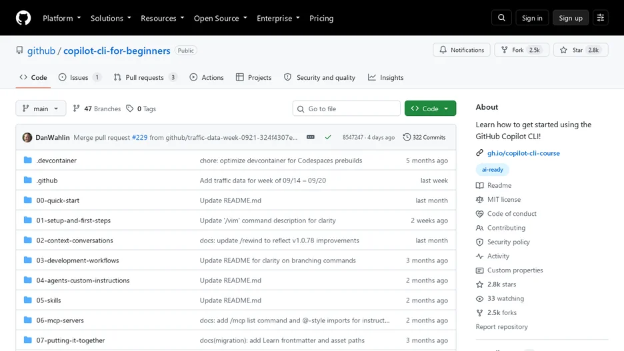The width and height of the screenshot is (624, 351).
Task: Click the fork icon in Fork button
Action: [x=505, y=50]
